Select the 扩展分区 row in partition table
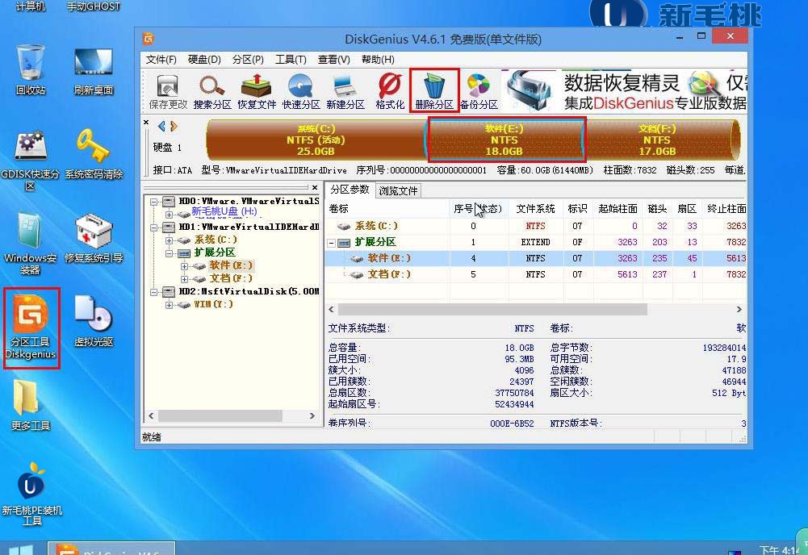The height and width of the screenshot is (555, 808). click(x=536, y=242)
